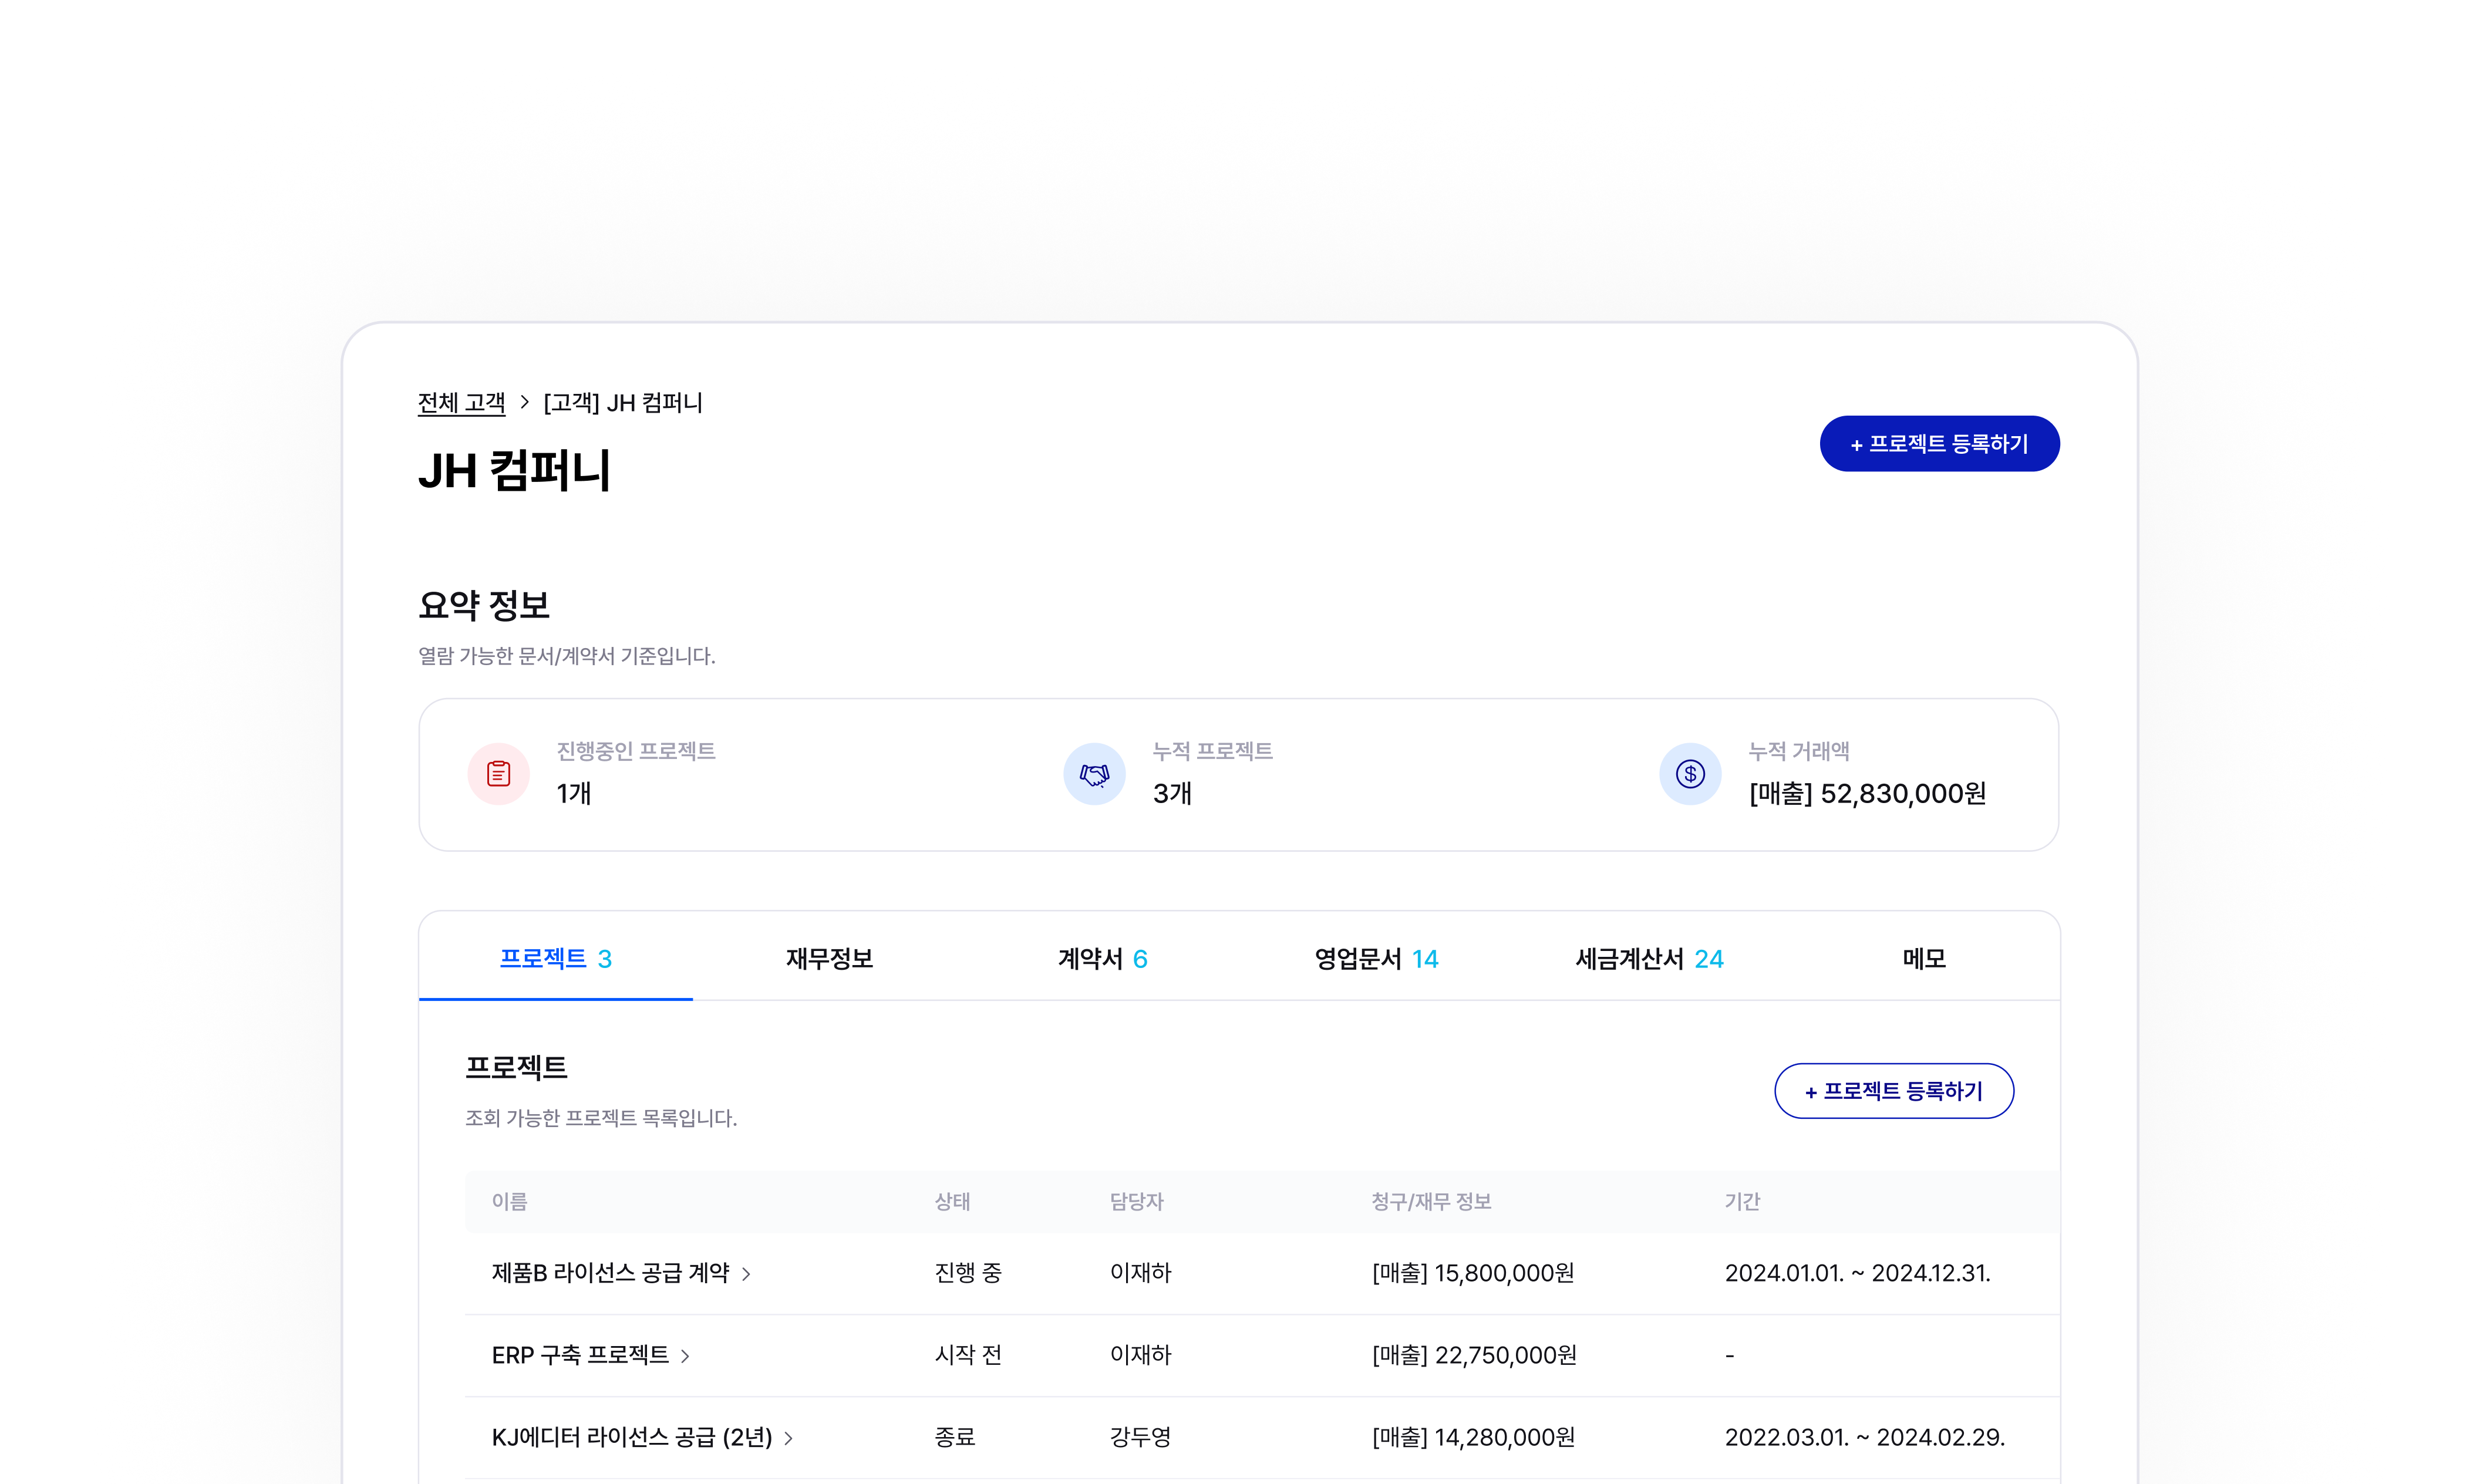Image resolution: width=2480 pixels, height=1484 pixels.
Task: Click the JH 컴퍼니 page title
Action: [x=514, y=470]
